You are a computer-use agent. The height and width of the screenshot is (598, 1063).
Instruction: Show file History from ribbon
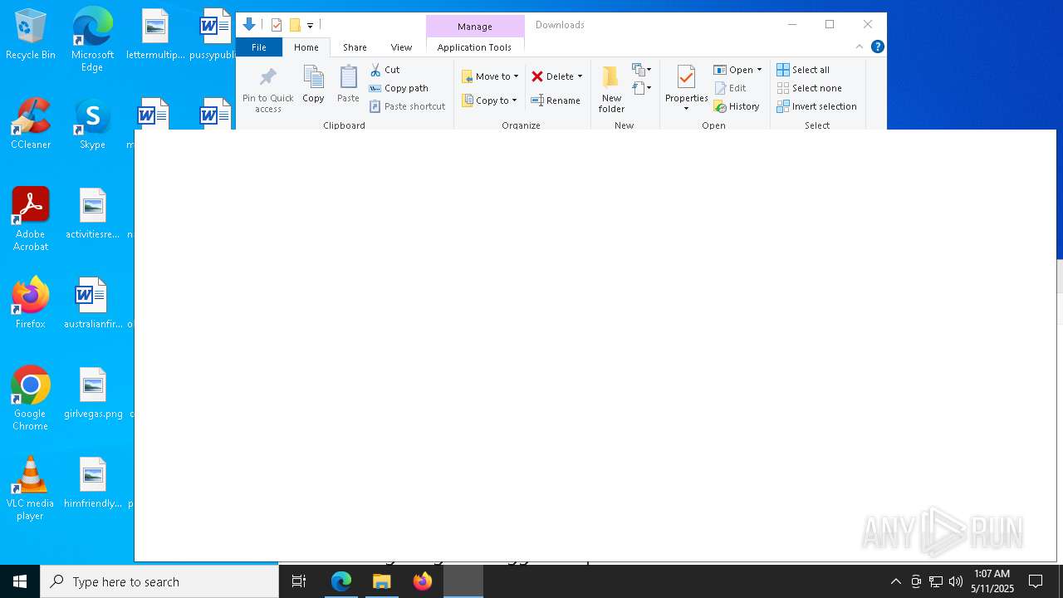[x=737, y=106]
